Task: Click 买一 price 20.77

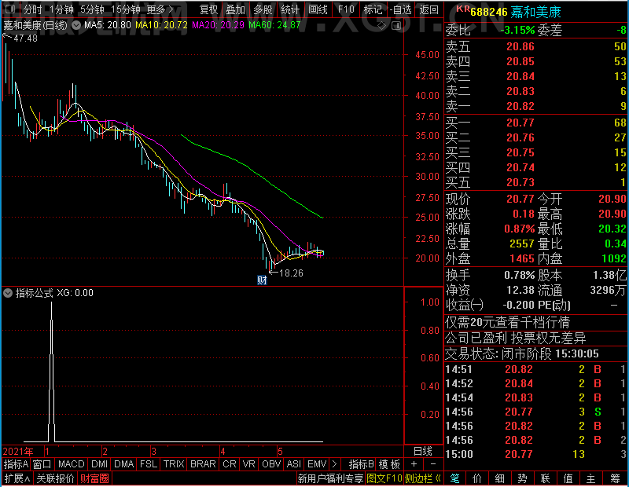Action: [520, 123]
